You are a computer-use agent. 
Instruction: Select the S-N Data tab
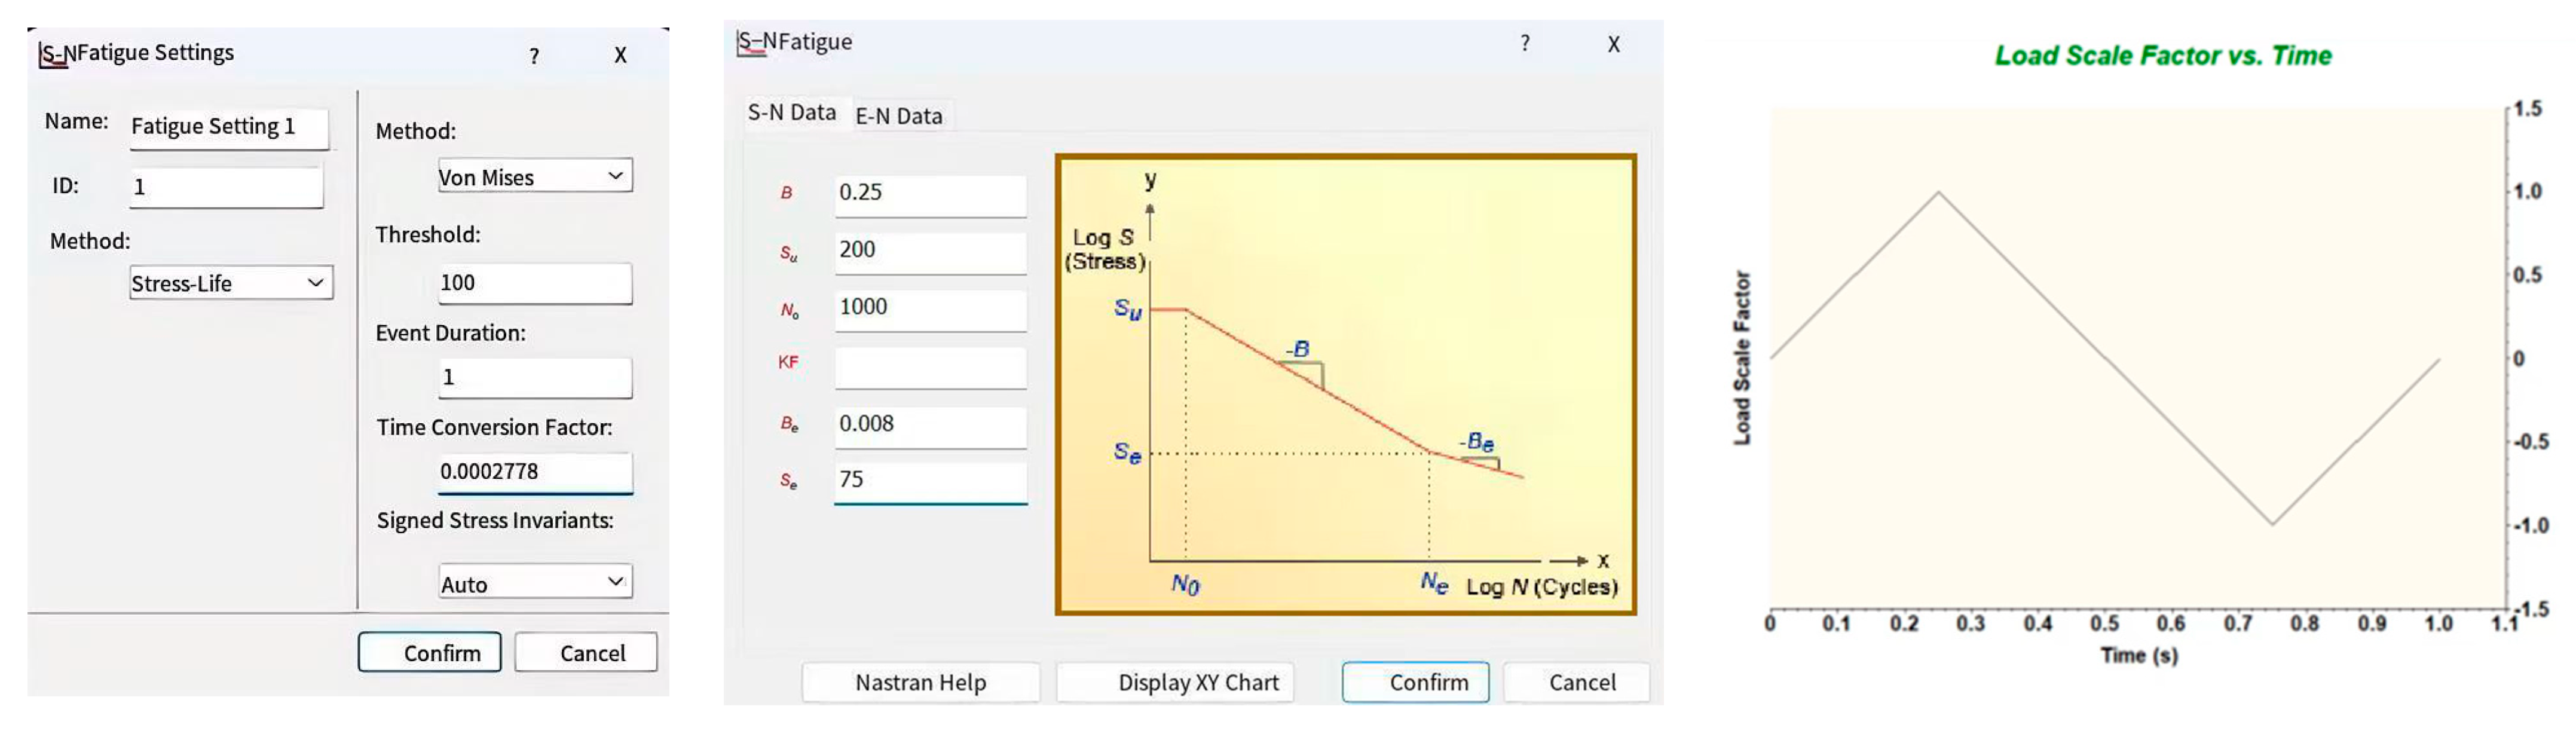[x=791, y=112]
